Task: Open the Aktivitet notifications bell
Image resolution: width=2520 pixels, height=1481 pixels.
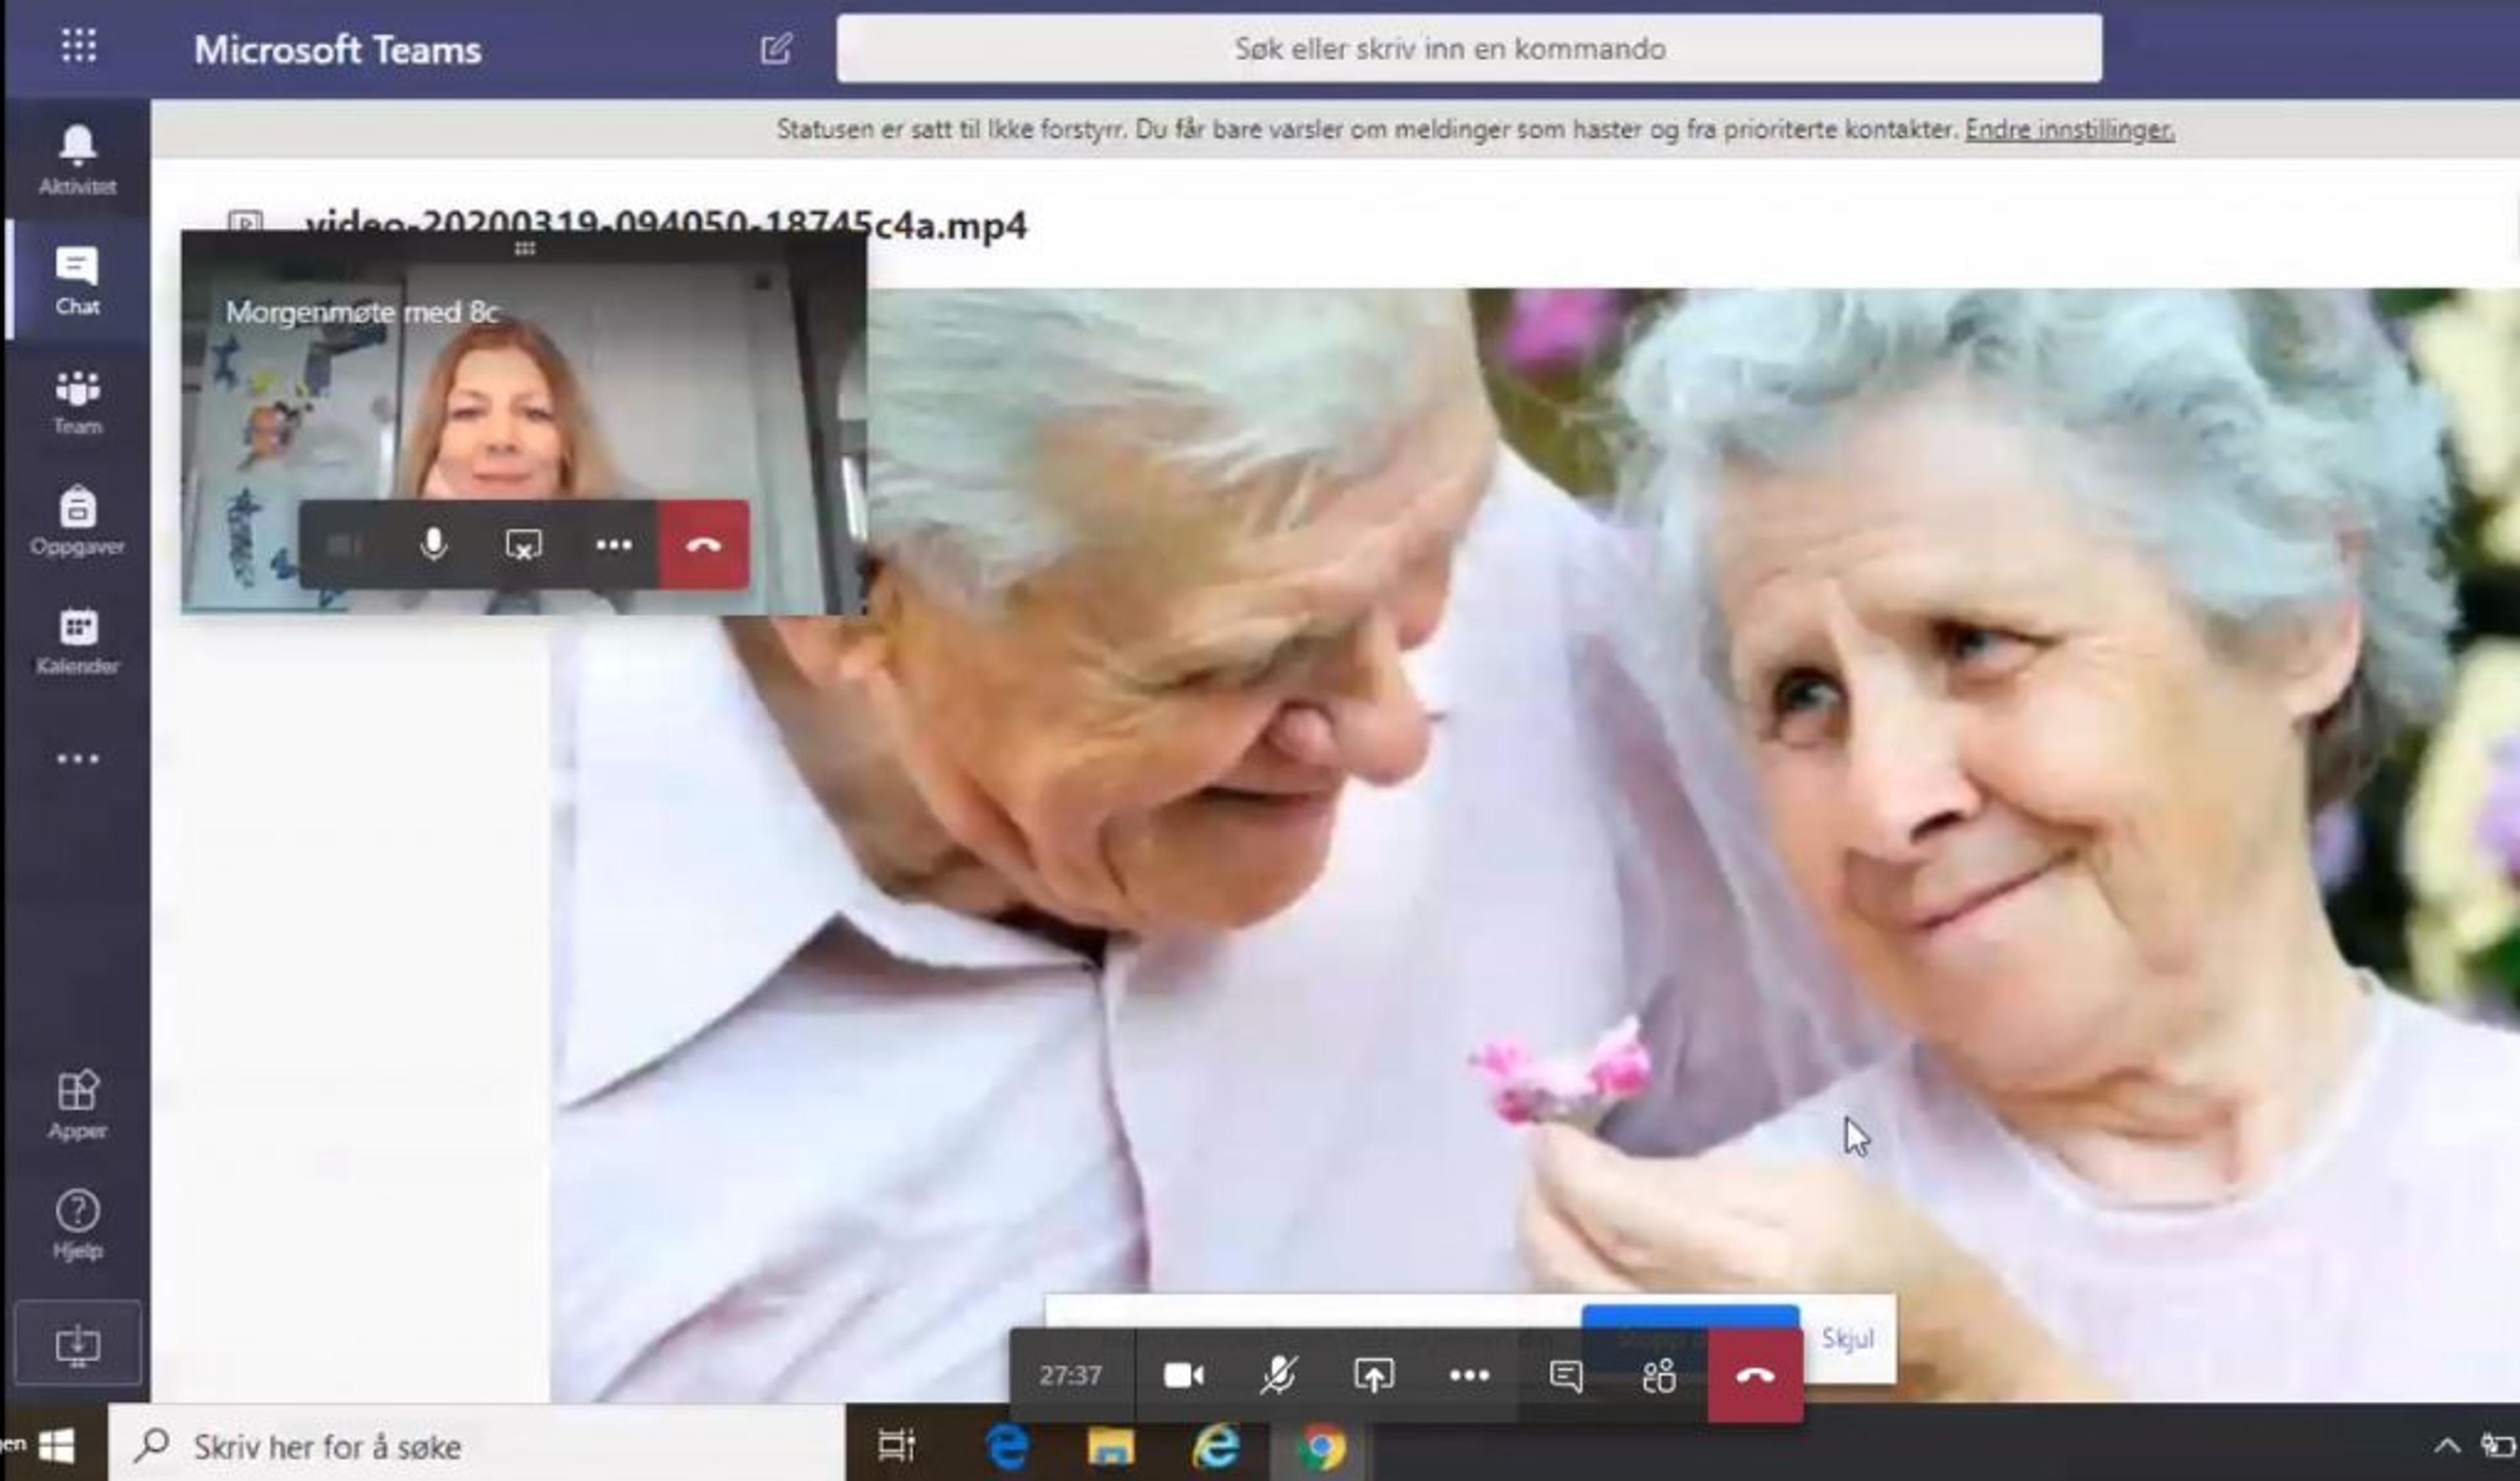Action: coord(77,158)
